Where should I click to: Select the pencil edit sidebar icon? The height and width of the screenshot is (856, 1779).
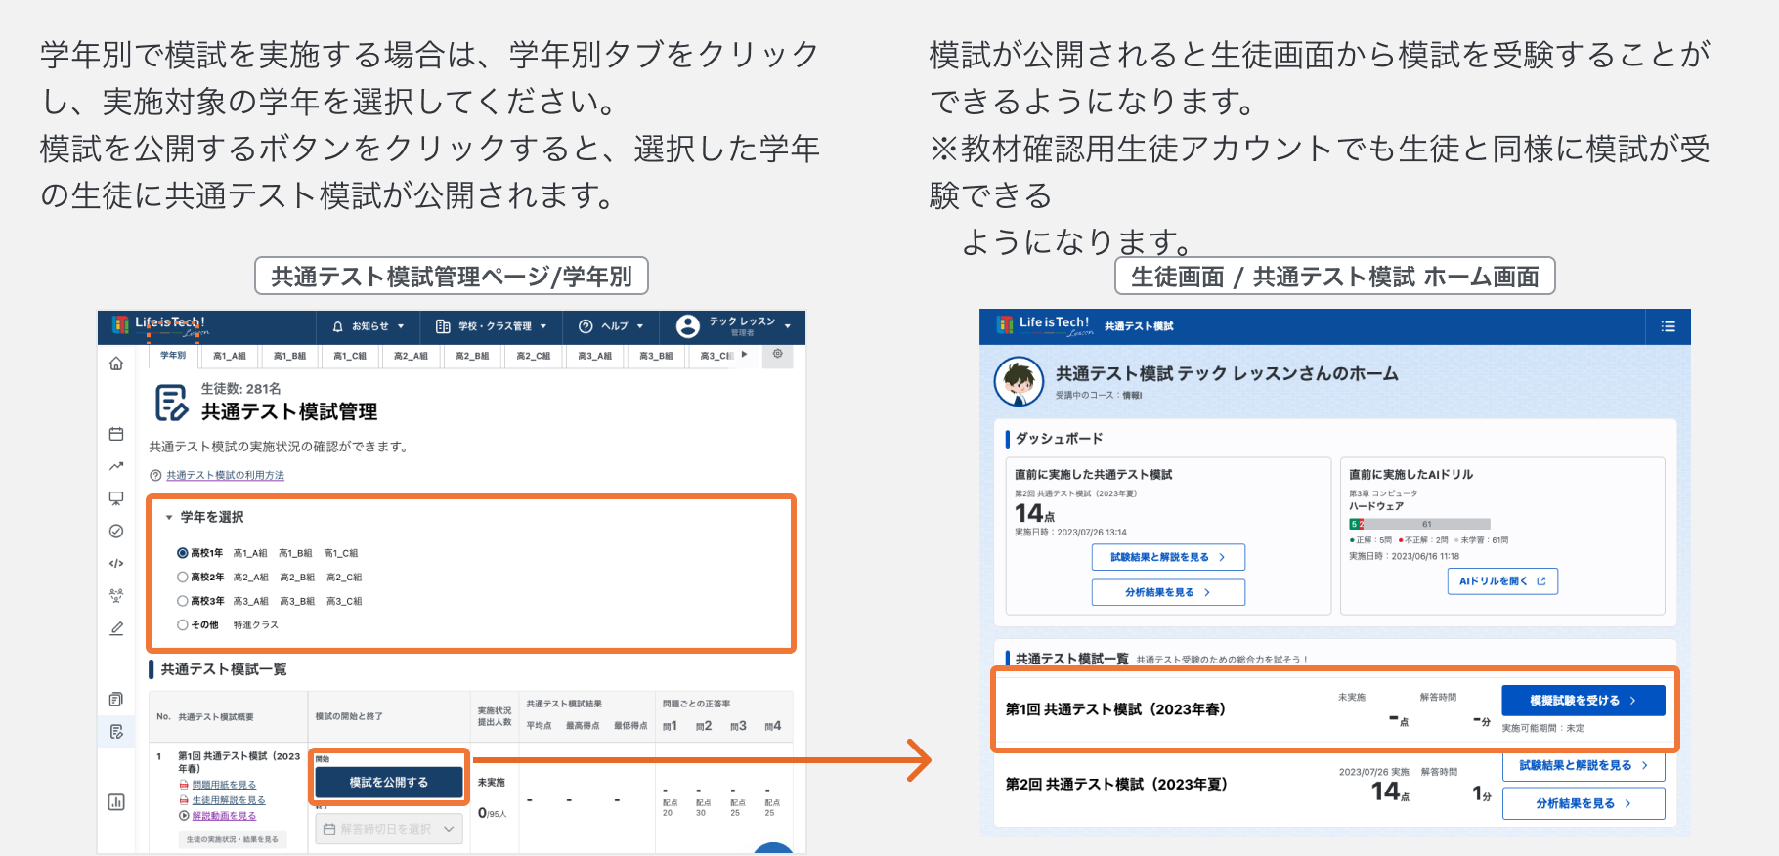point(116,628)
